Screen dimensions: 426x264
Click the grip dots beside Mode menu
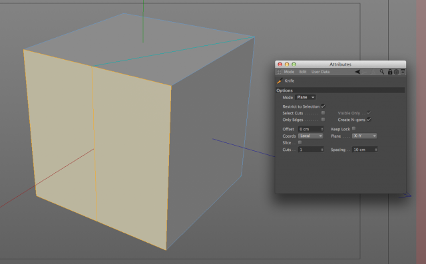pyautogui.click(x=279, y=72)
